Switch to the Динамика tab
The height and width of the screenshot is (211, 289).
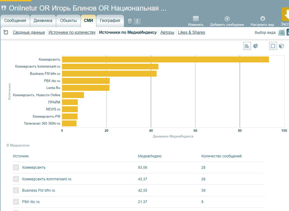click(43, 21)
